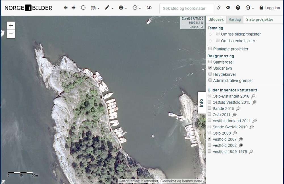This screenshot has width=284, height=184.
Task: Open the globe language dropdown
Action: pyautogui.click(x=250, y=8)
